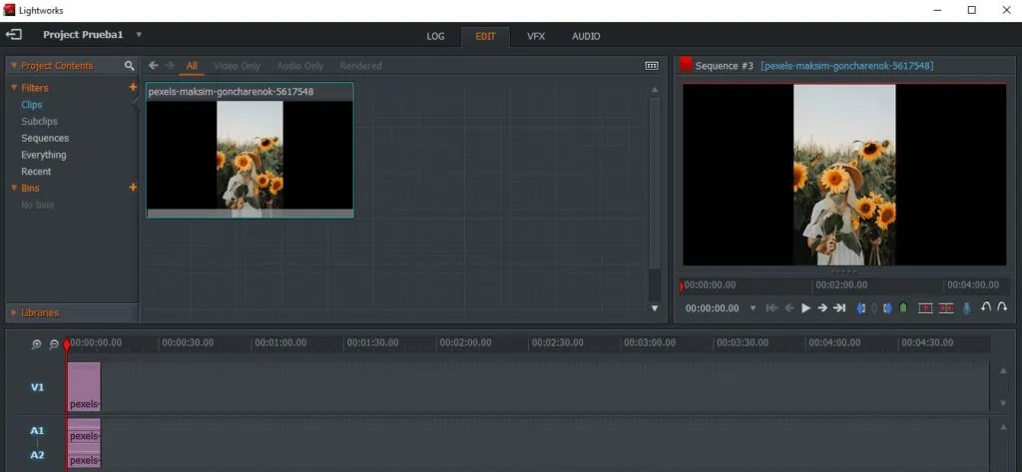Image resolution: width=1022 pixels, height=472 pixels.
Task: Click the viewer timecode field 00:00:00.00
Action: [712, 308]
